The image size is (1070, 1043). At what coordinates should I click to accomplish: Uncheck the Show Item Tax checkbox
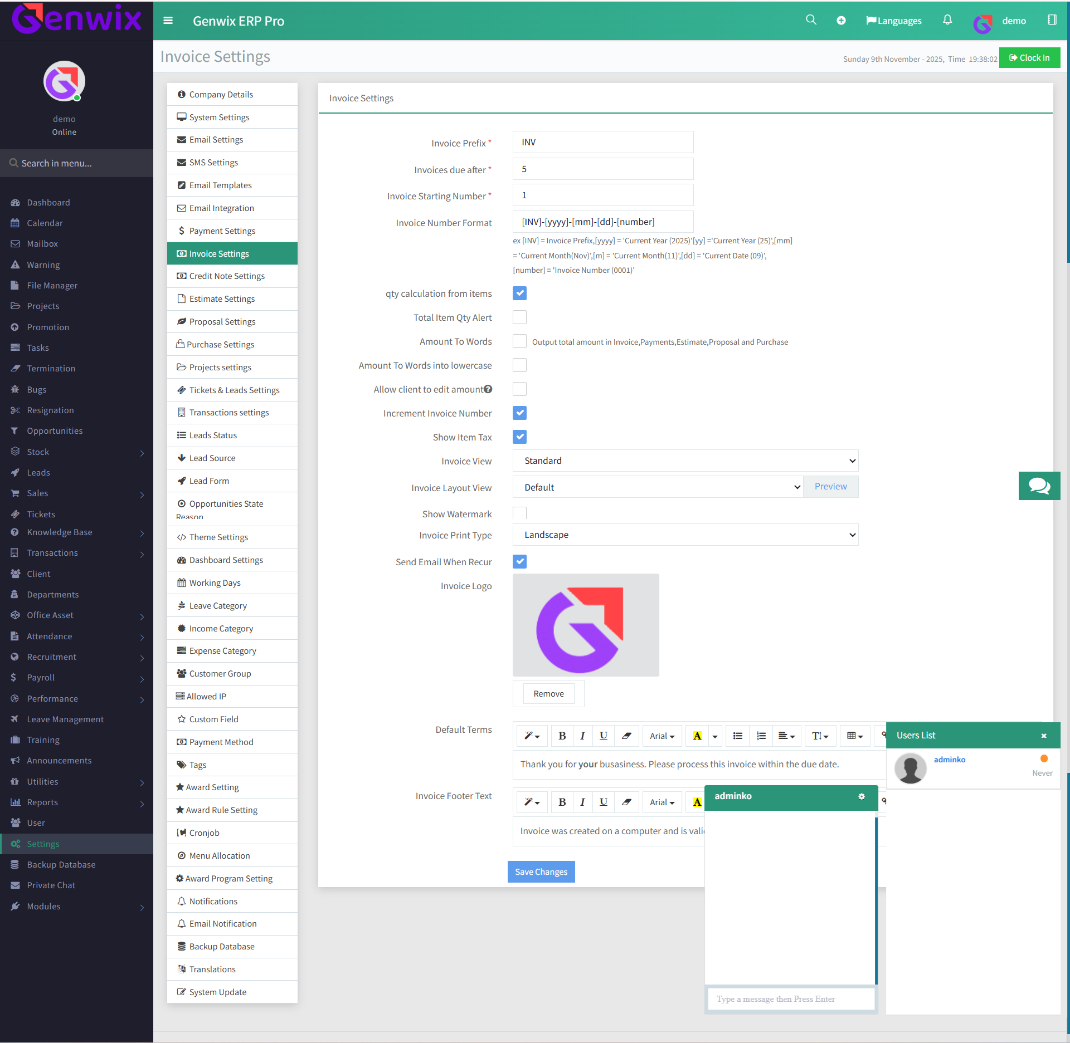(519, 437)
